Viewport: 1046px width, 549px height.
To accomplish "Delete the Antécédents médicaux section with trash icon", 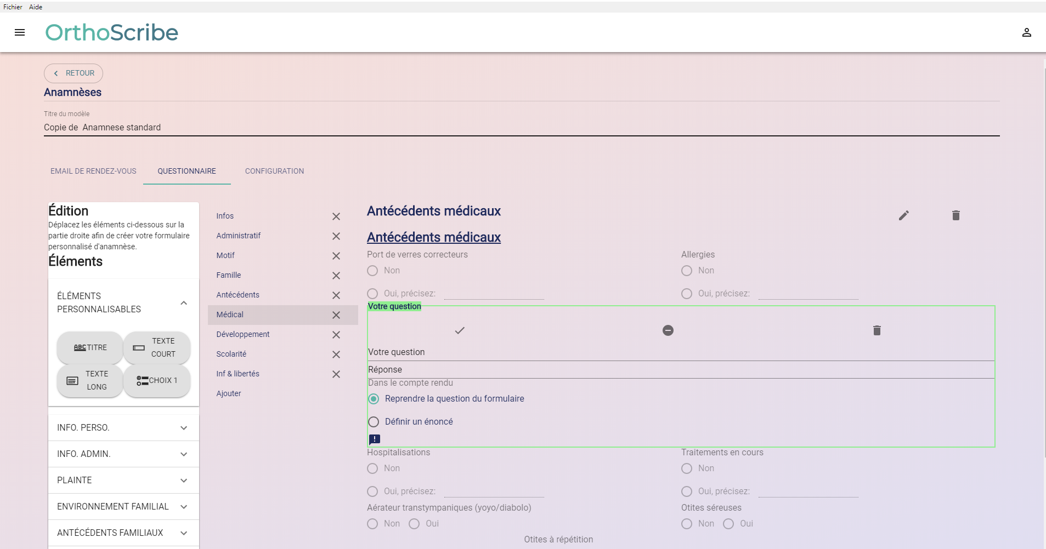I will [955, 215].
